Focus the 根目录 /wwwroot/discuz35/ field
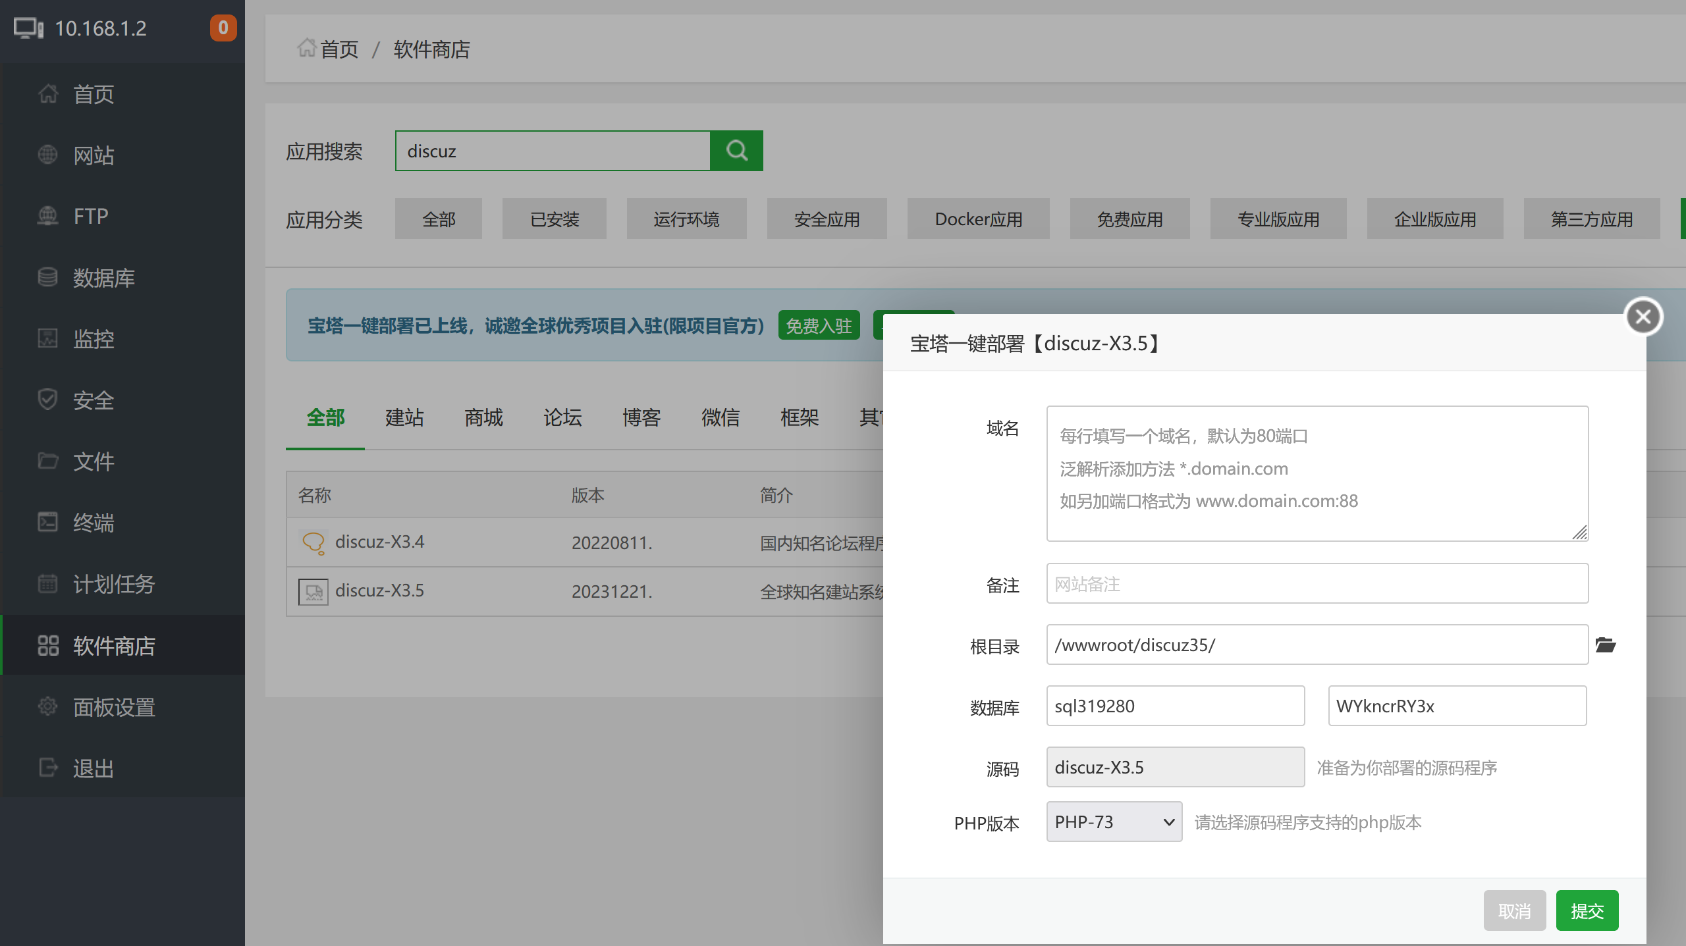1686x946 pixels. 1317,644
